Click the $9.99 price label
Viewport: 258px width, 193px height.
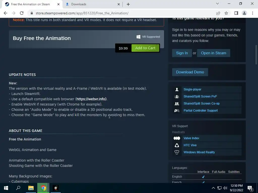coord(123,48)
